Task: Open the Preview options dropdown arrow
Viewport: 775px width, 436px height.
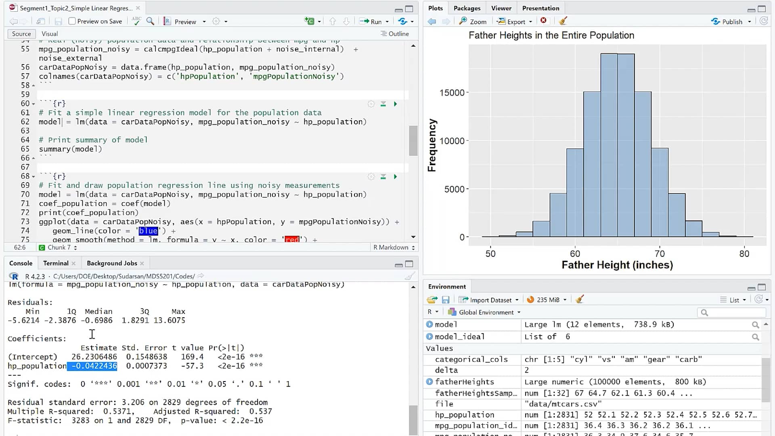Action: [204, 21]
